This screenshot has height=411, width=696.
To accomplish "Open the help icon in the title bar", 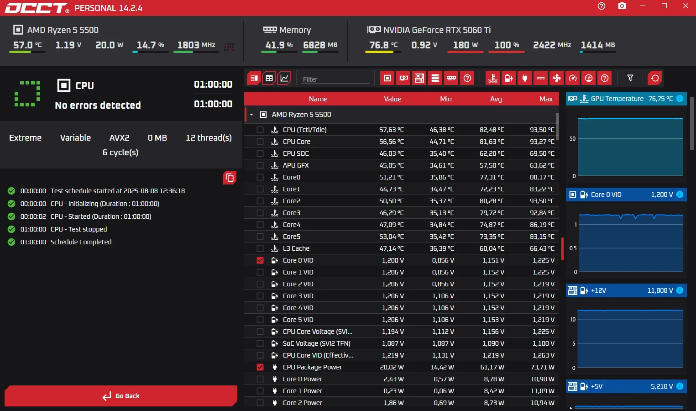I will coord(602,6).
